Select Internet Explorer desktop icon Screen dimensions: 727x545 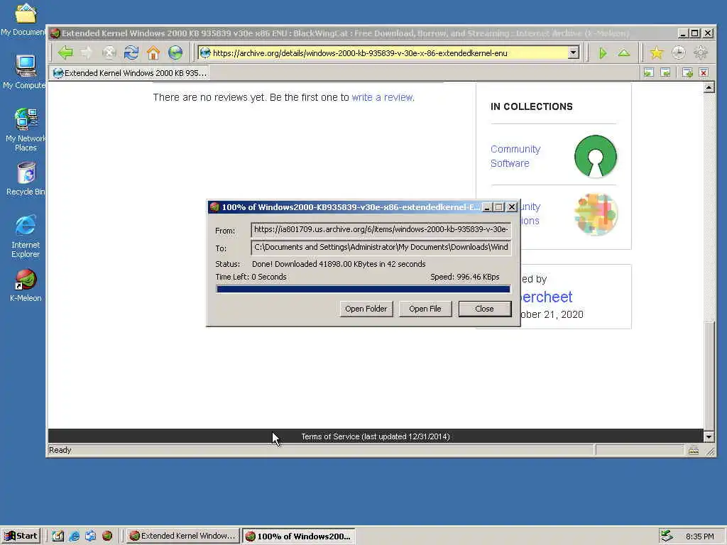26,236
